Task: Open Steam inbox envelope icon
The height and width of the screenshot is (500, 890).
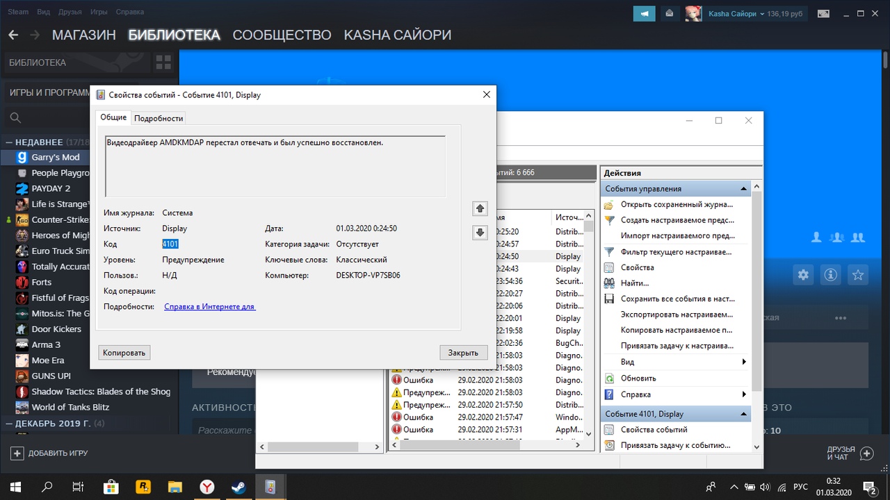Action: point(669,13)
